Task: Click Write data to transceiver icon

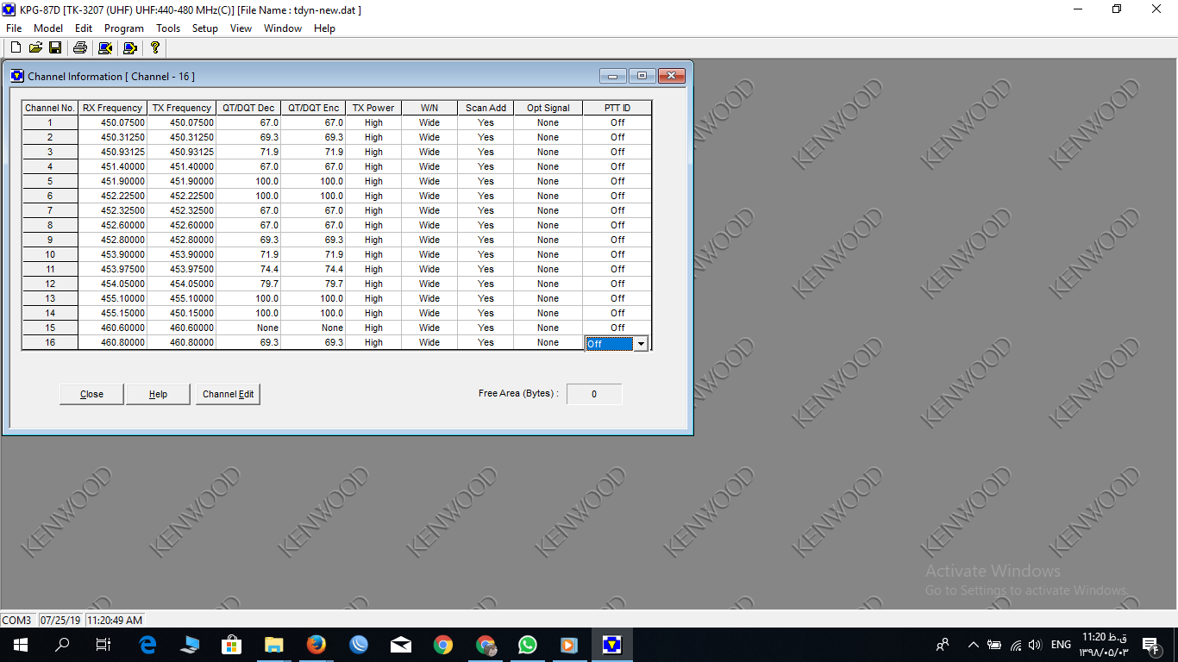Action: [x=130, y=47]
